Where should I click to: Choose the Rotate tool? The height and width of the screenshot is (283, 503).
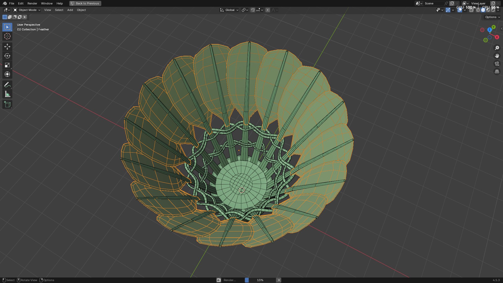pyautogui.click(x=7, y=56)
